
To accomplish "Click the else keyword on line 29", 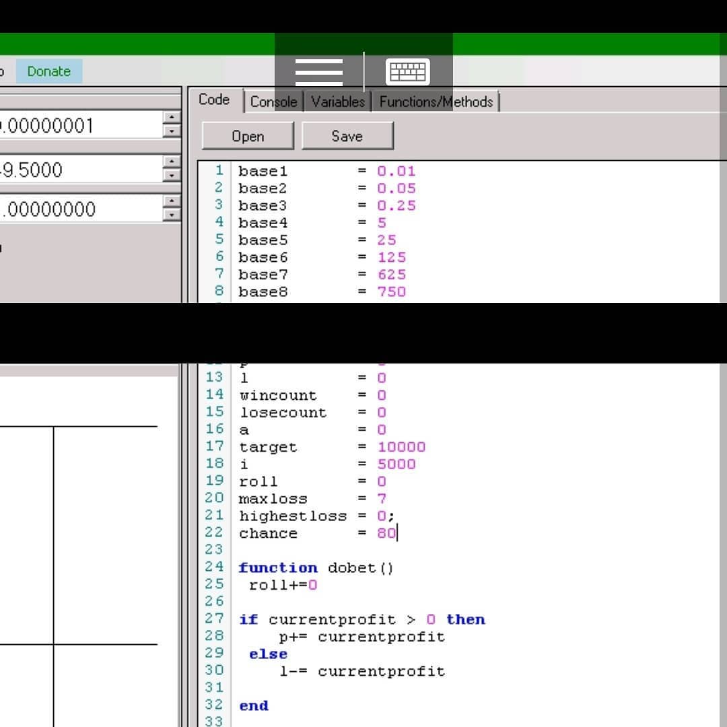I will click(268, 654).
